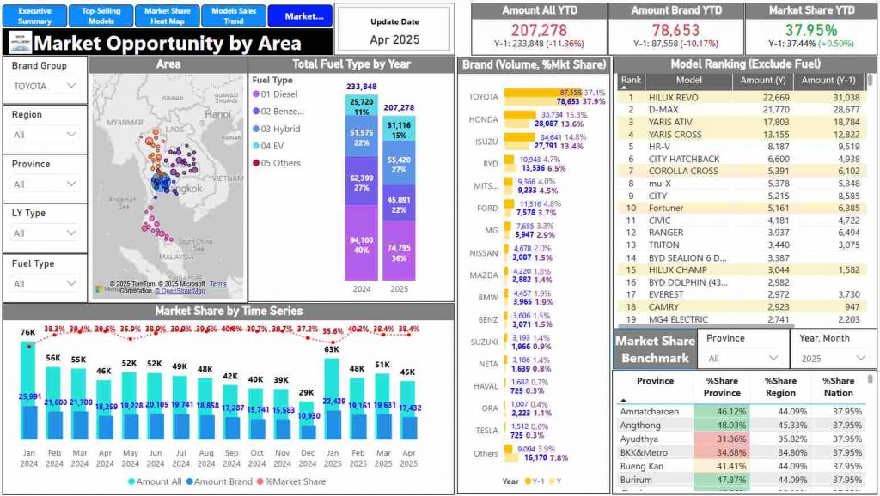Sort by %Share Nation column header

[838, 387]
